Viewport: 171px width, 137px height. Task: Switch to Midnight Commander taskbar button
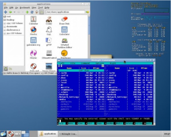(68, 134)
